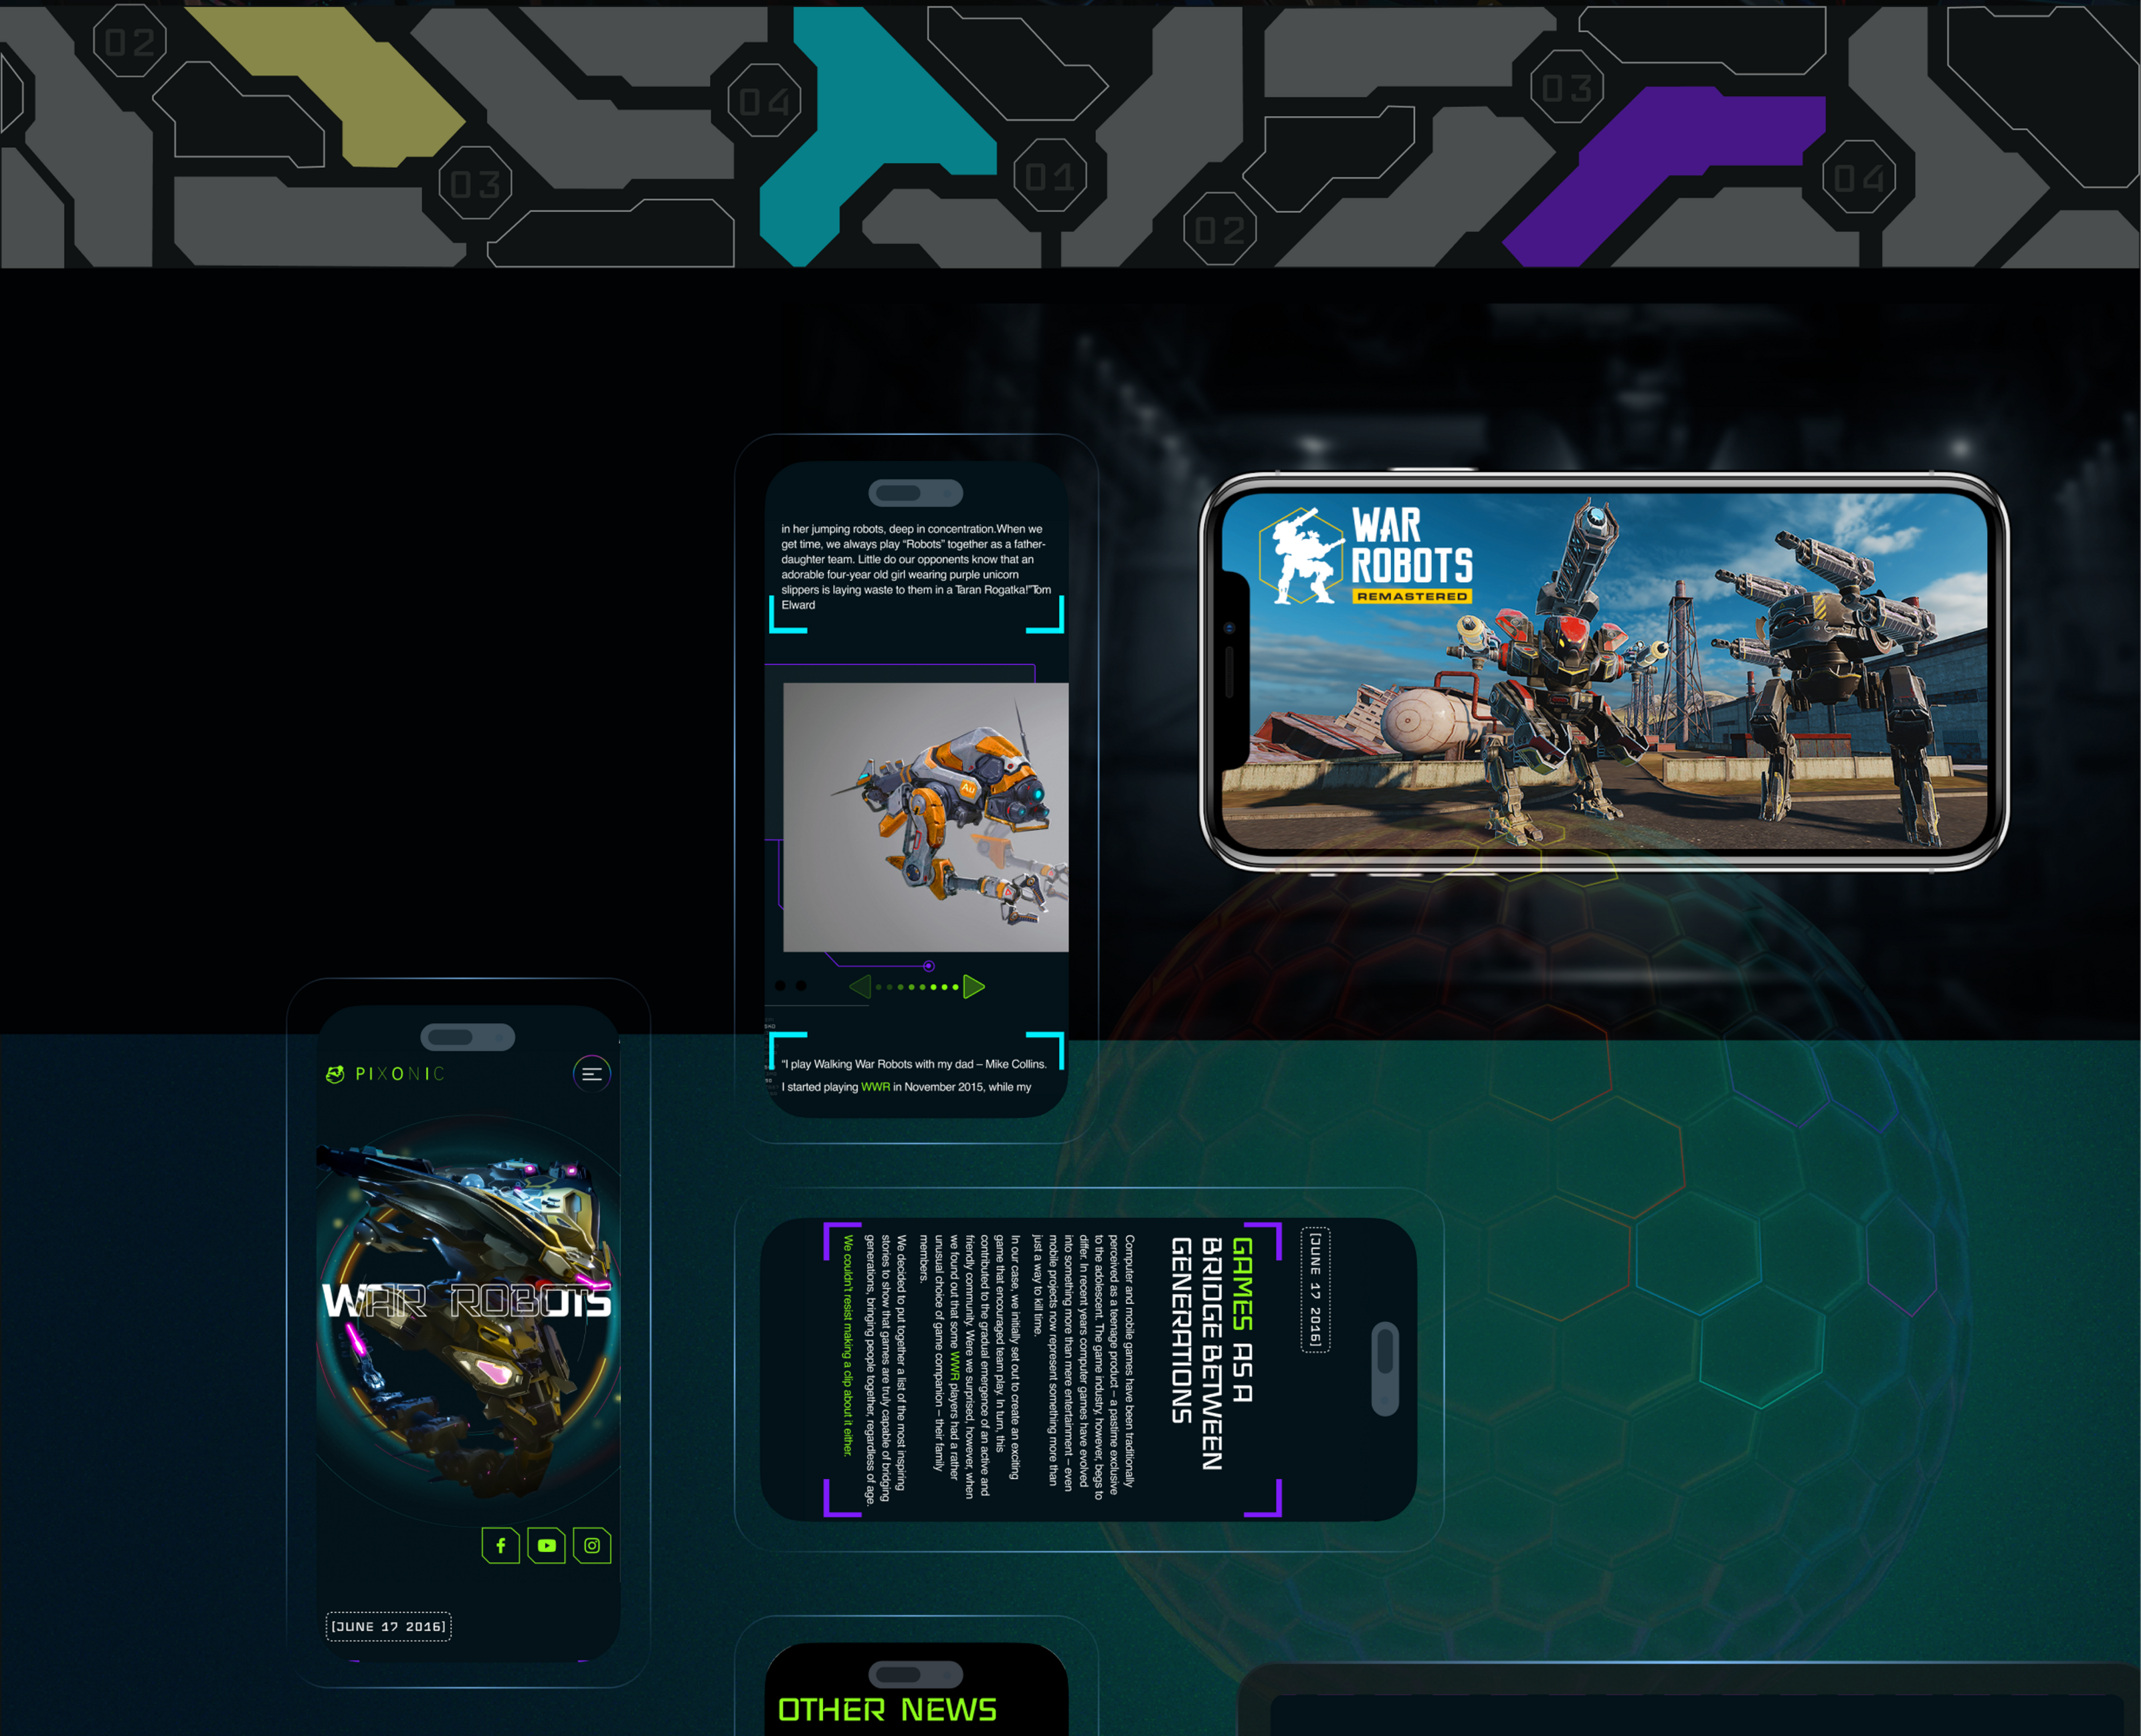Open the Facebook social icon
This screenshot has width=2141, height=1736.
click(500, 1545)
